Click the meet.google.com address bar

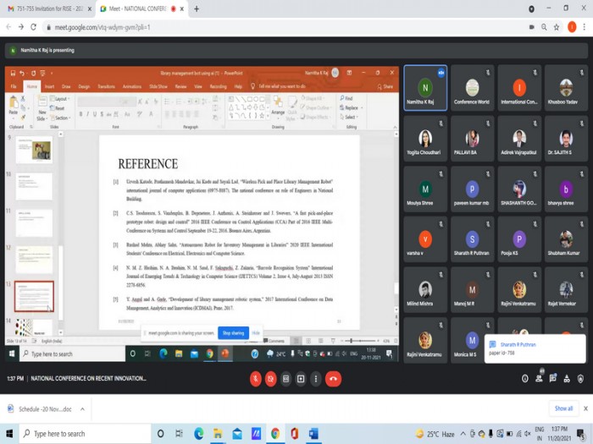[254, 27]
